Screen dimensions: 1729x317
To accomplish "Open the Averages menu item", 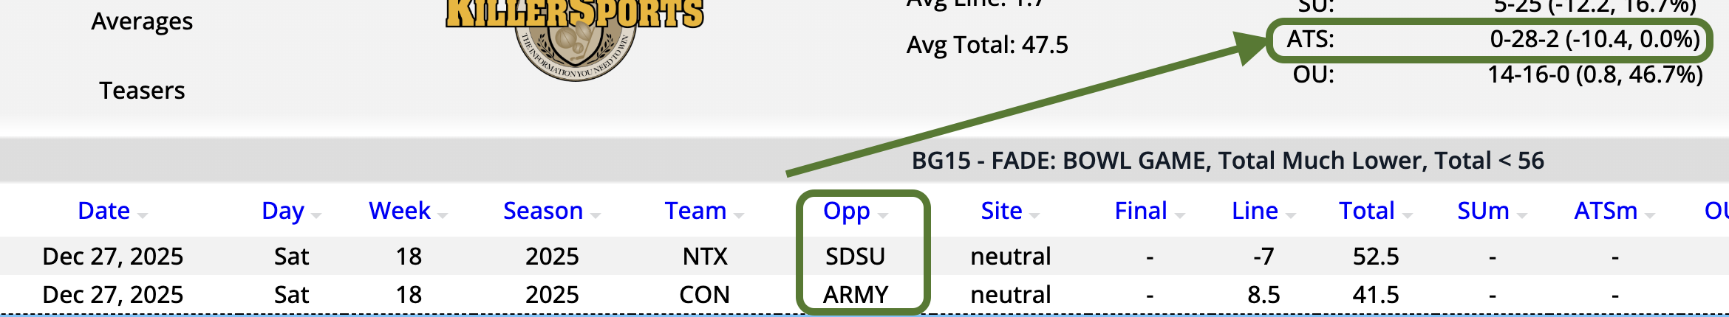I will point(142,21).
